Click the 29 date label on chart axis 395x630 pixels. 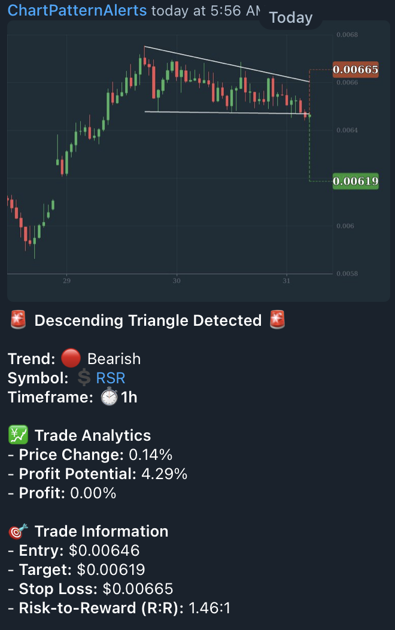[66, 280]
